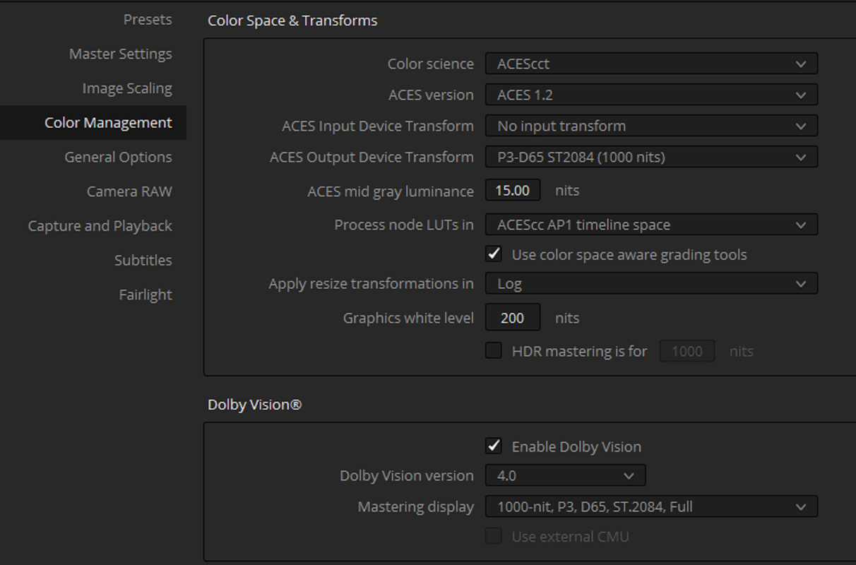Click HDR mastering nits value field

coord(686,351)
